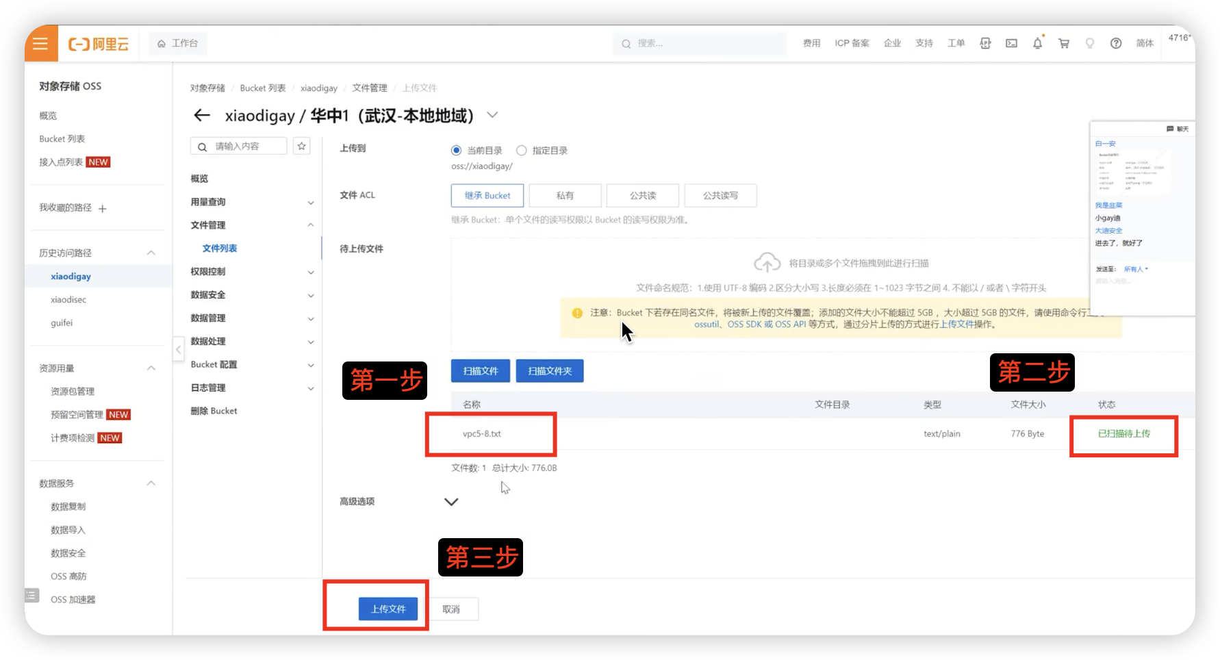The image size is (1220, 660).
Task: Click the list icon beside OSS 加速器
Action: [x=31, y=596]
